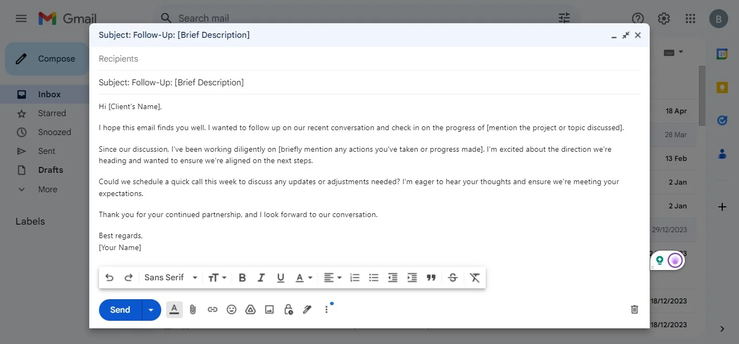
Task: Insert a link using chain icon
Action: (x=213, y=309)
